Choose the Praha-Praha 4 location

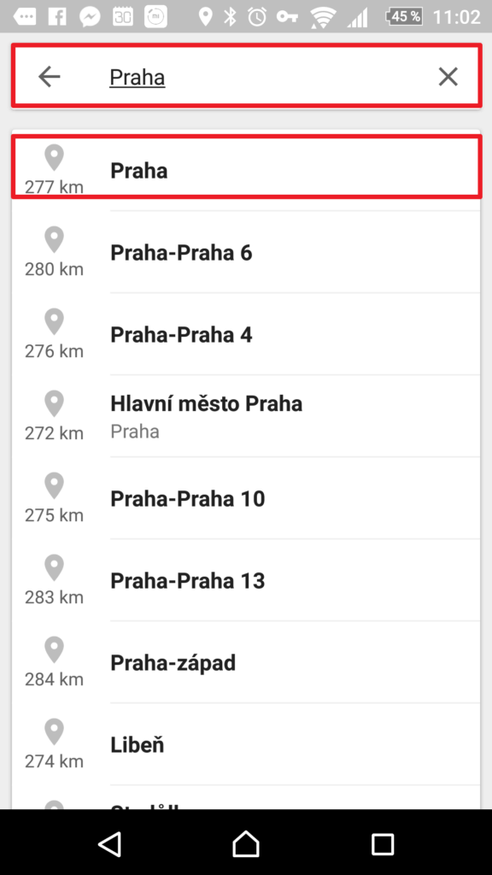point(246,334)
